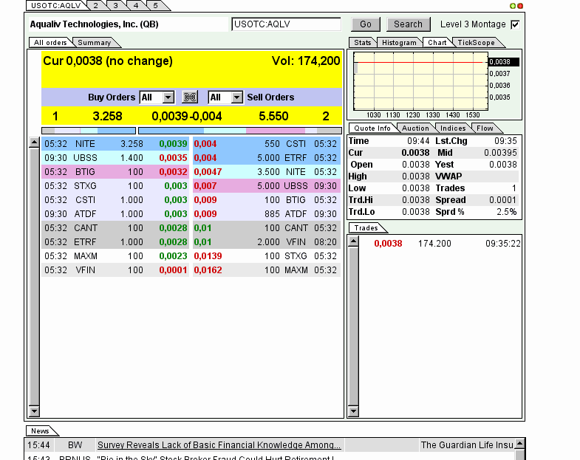Click the 0,0038 price label on chart axis
This screenshot has width=580, height=460.
click(504, 62)
